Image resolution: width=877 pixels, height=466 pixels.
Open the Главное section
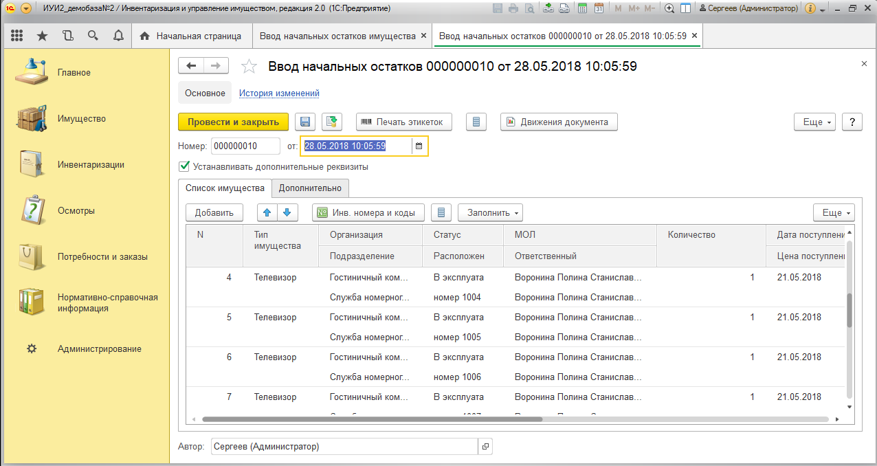pyautogui.click(x=74, y=72)
